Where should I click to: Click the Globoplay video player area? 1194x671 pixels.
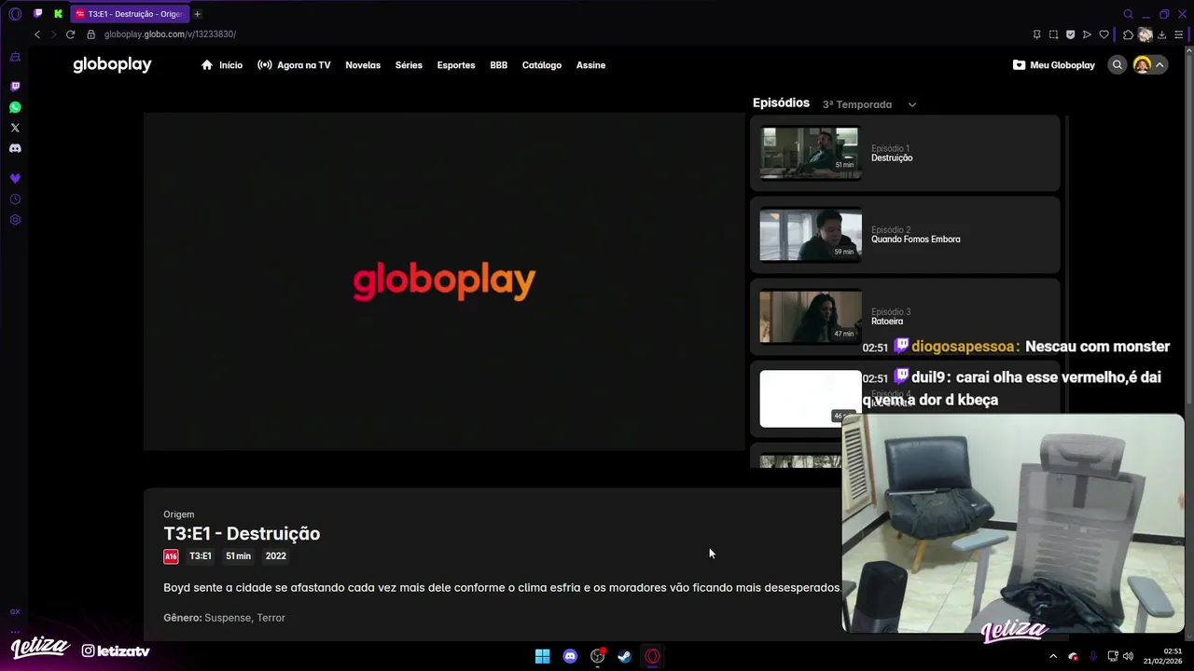[444, 281]
